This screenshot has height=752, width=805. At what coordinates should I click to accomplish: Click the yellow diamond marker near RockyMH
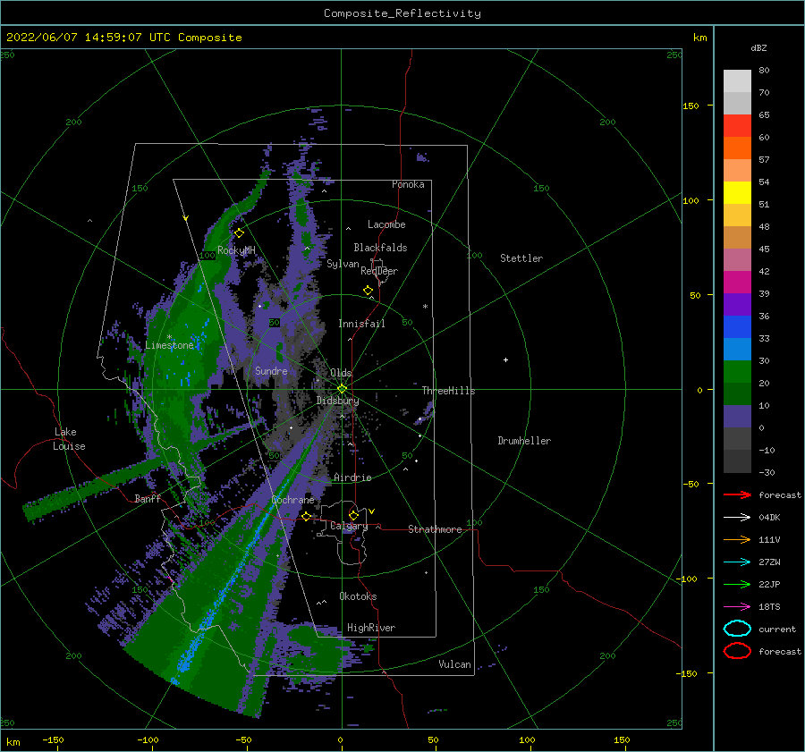tap(239, 233)
